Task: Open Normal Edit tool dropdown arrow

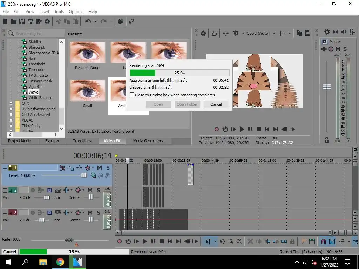Action: [215, 241]
